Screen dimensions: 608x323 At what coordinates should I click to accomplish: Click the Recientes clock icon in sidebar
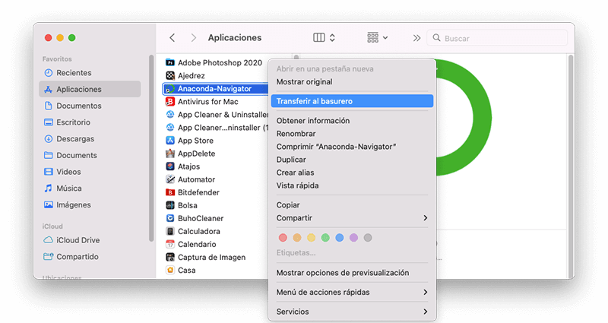tap(49, 73)
